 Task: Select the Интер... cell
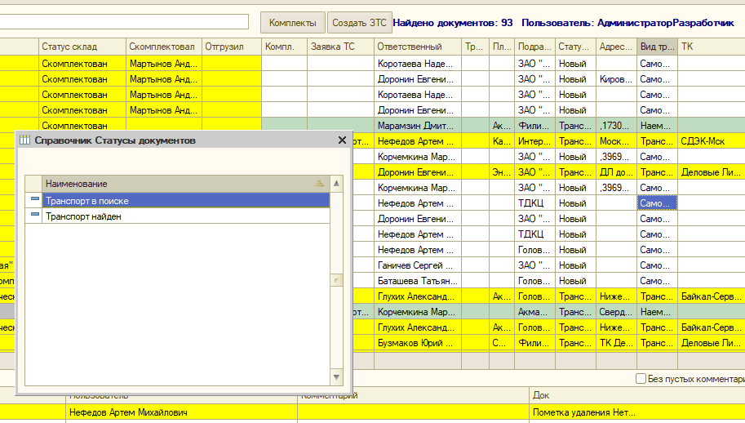pos(534,141)
